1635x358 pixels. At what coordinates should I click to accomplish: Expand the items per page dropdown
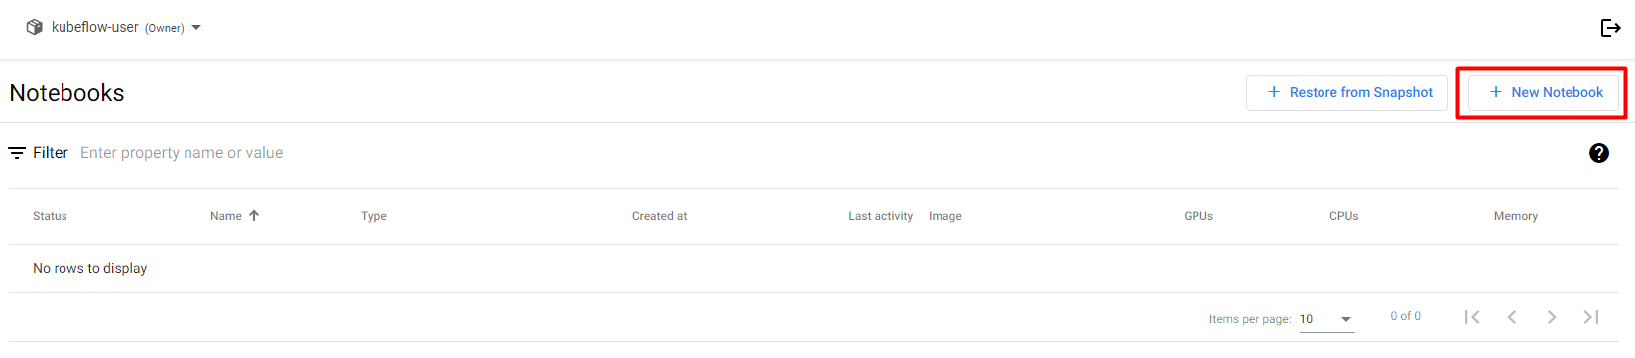pyautogui.click(x=1326, y=319)
